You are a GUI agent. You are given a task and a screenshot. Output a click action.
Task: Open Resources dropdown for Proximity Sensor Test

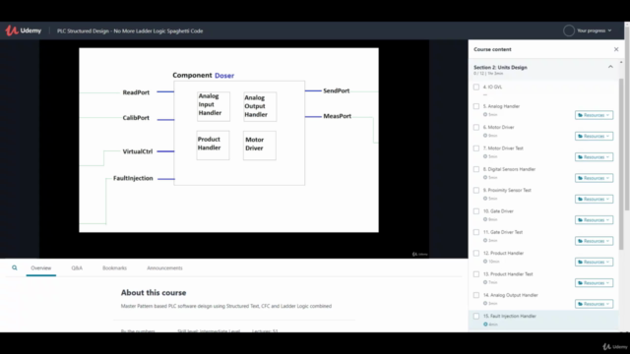(x=594, y=199)
